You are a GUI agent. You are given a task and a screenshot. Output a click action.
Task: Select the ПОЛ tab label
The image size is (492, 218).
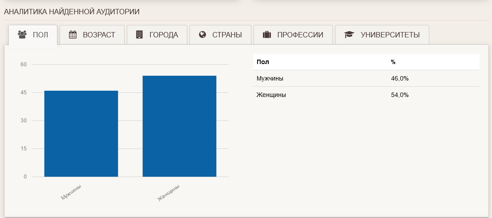click(40, 35)
